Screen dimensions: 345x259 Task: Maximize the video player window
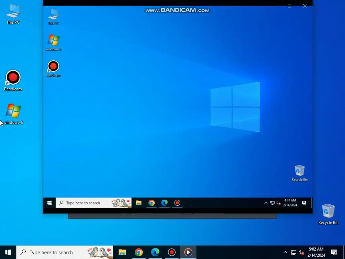[289, 6]
